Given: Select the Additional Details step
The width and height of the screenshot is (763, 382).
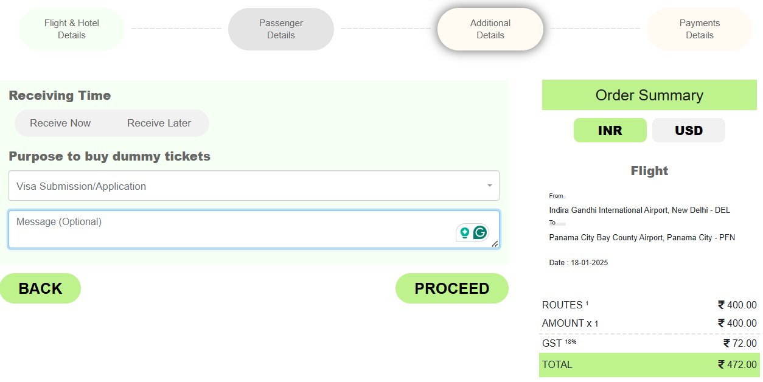Looking at the screenshot, I should (x=490, y=29).
